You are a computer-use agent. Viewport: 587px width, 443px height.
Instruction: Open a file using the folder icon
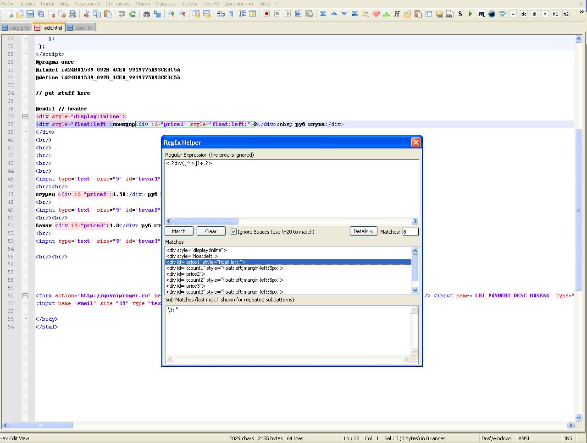(x=20, y=14)
